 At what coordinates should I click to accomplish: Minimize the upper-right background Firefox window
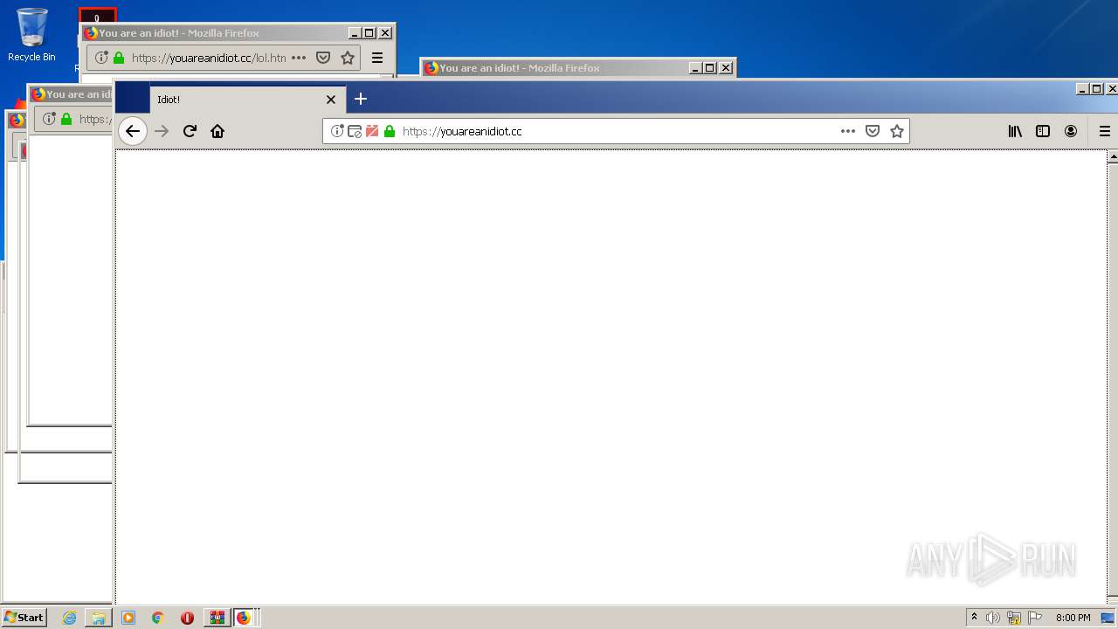tap(695, 68)
